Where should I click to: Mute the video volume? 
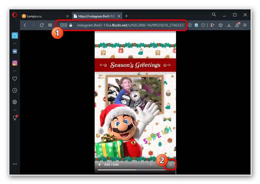click(x=151, y=165)
